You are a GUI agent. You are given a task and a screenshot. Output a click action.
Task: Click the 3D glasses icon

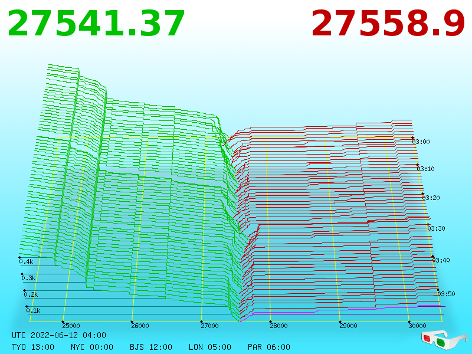[444, 340]
